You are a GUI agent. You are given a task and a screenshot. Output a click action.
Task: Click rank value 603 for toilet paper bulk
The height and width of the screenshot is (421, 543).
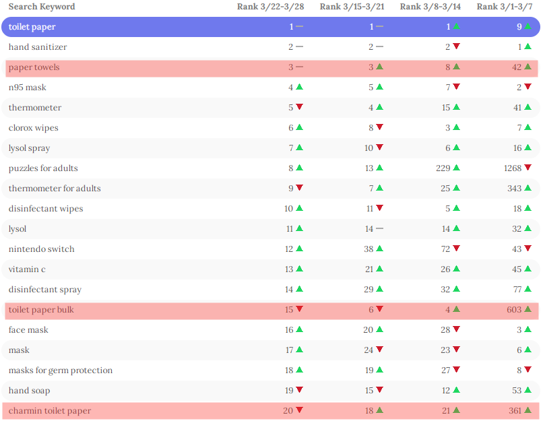(514, 309)
